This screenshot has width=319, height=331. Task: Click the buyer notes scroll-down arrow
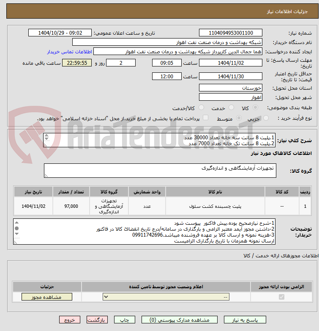pos(17,234)
